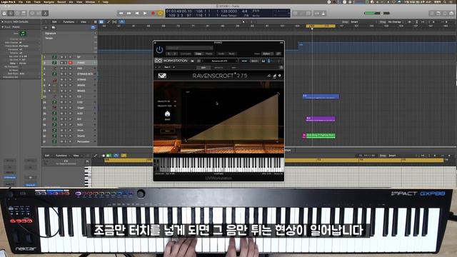This screenshot has width=457, height=257.
Task: Click the Drum track instrument icon
Action: (54, 130)
